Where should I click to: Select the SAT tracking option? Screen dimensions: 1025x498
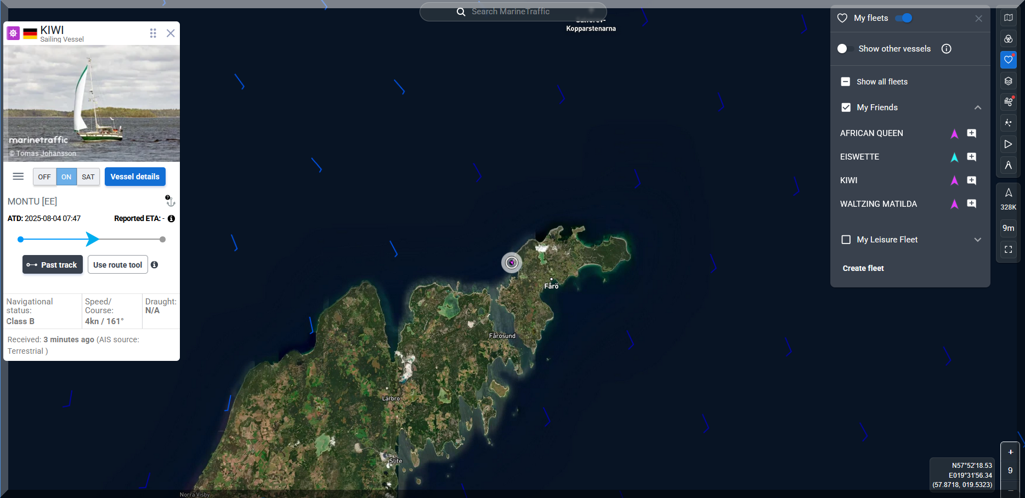[x=88, y=177]
